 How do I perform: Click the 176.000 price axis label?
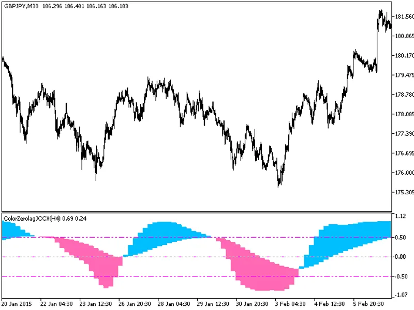coord(404,173)
